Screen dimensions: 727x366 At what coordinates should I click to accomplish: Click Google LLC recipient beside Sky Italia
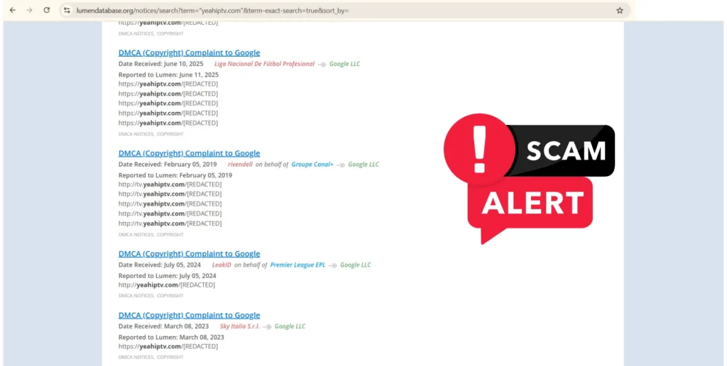coord(290,326)
